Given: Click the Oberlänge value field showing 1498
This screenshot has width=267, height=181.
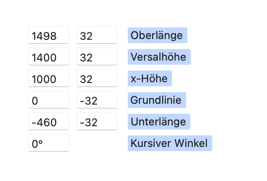Looking at the screenshot, I should [x=49, y=35].
